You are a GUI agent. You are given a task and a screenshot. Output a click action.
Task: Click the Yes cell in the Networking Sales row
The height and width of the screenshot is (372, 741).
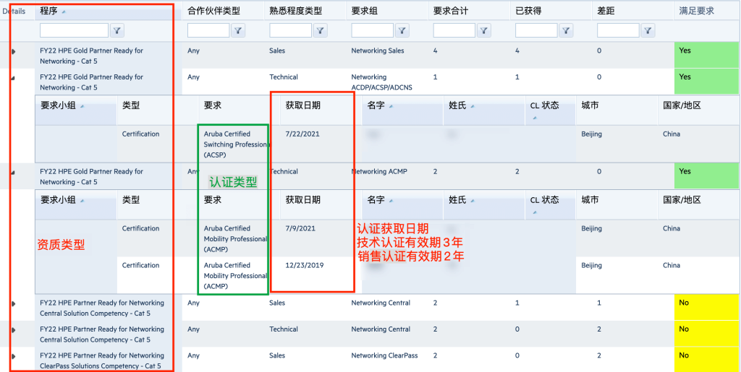click(707, 55)
